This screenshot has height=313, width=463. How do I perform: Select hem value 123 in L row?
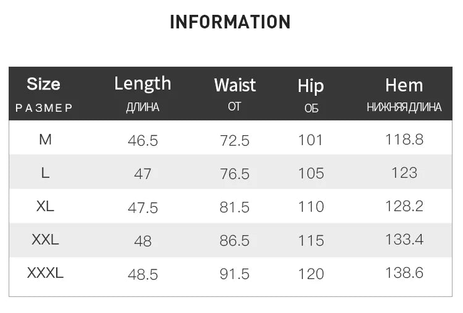404,173
